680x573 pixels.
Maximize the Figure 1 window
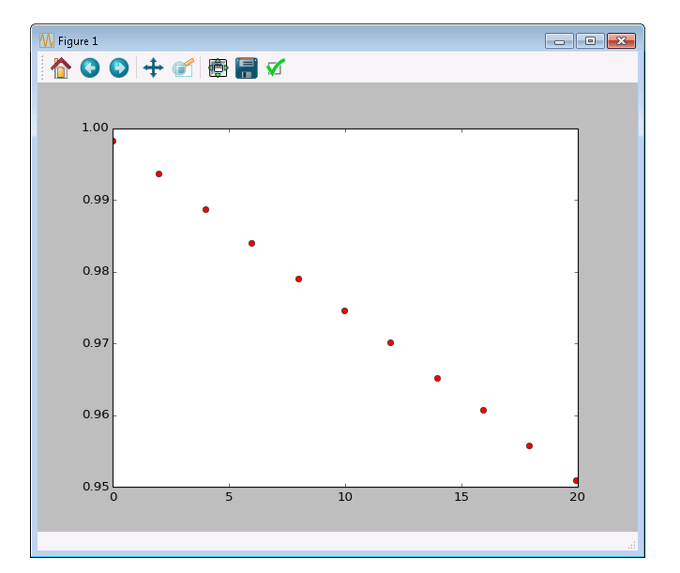(x=590, y=40)
